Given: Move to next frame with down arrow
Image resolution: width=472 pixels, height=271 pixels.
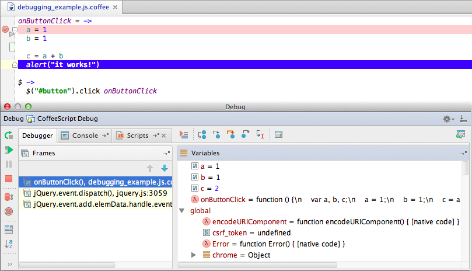Looking at the screenshot, I should pyautogui.click(x=165, y=168).
